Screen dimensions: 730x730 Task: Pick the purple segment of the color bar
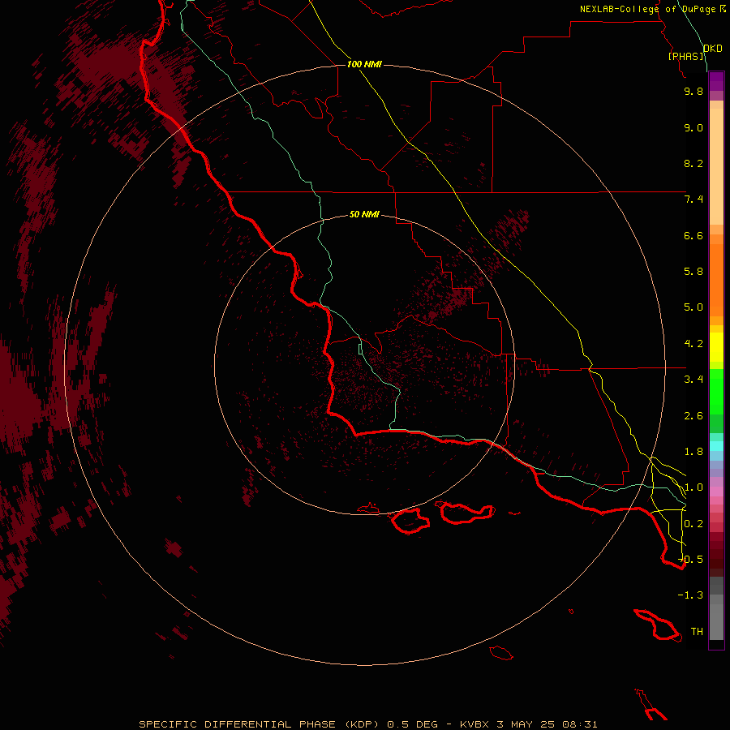(716, 81)
